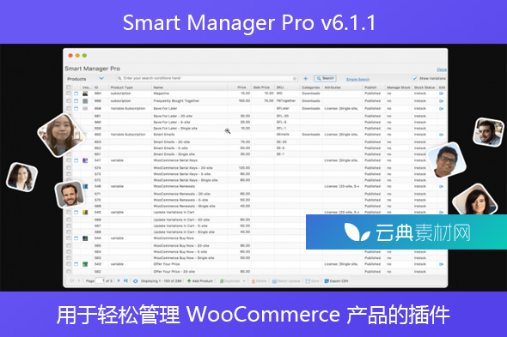Click the refresh icon beside Displaying count
Image resolution: width=507 pixels, height=337 pixels.
(136, 281)
